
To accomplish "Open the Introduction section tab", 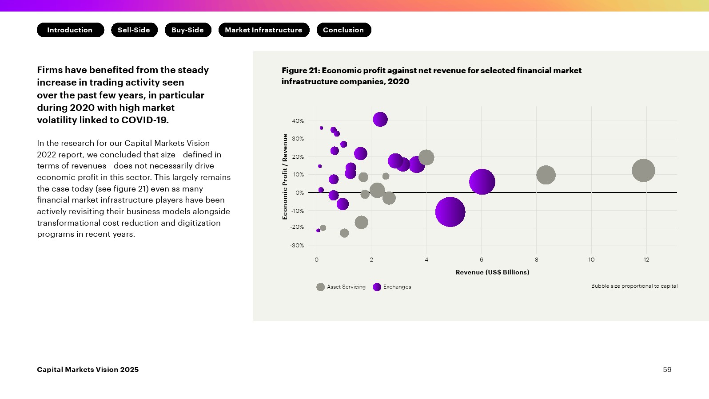I will 70,30.
